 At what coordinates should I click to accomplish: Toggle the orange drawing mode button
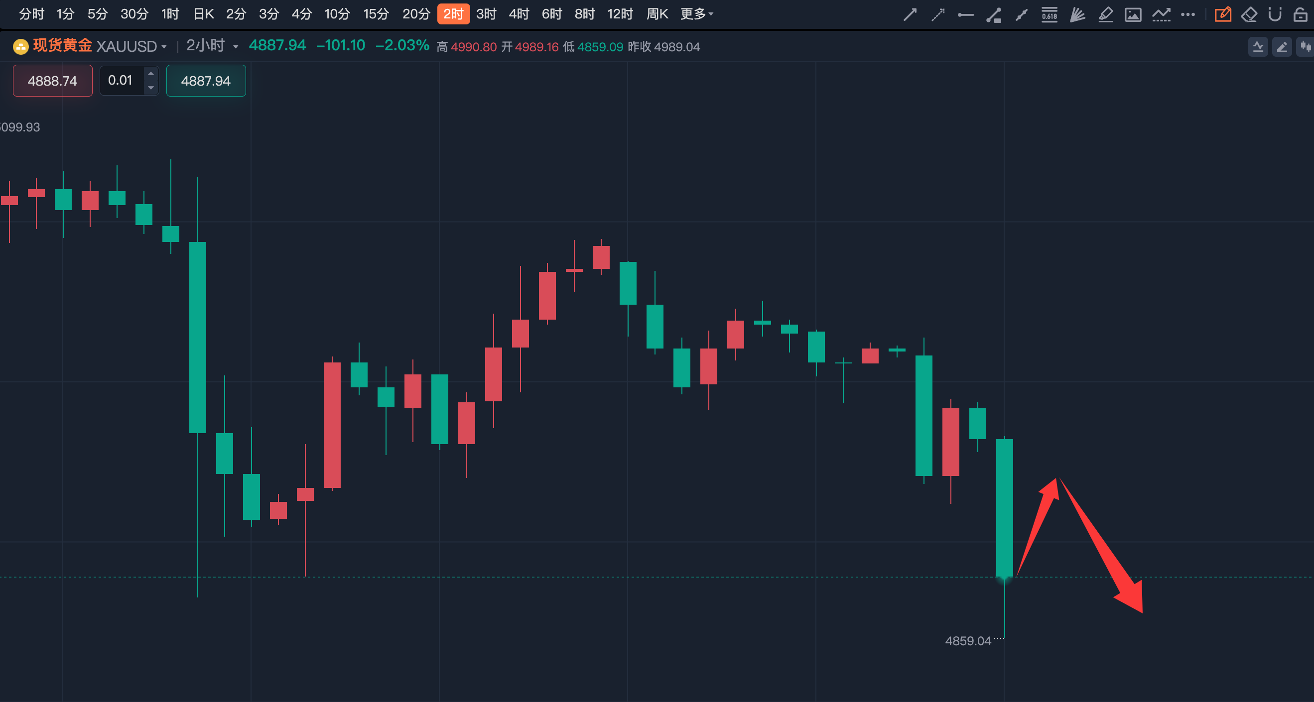pyautogui.click(x=1223, y=14)
